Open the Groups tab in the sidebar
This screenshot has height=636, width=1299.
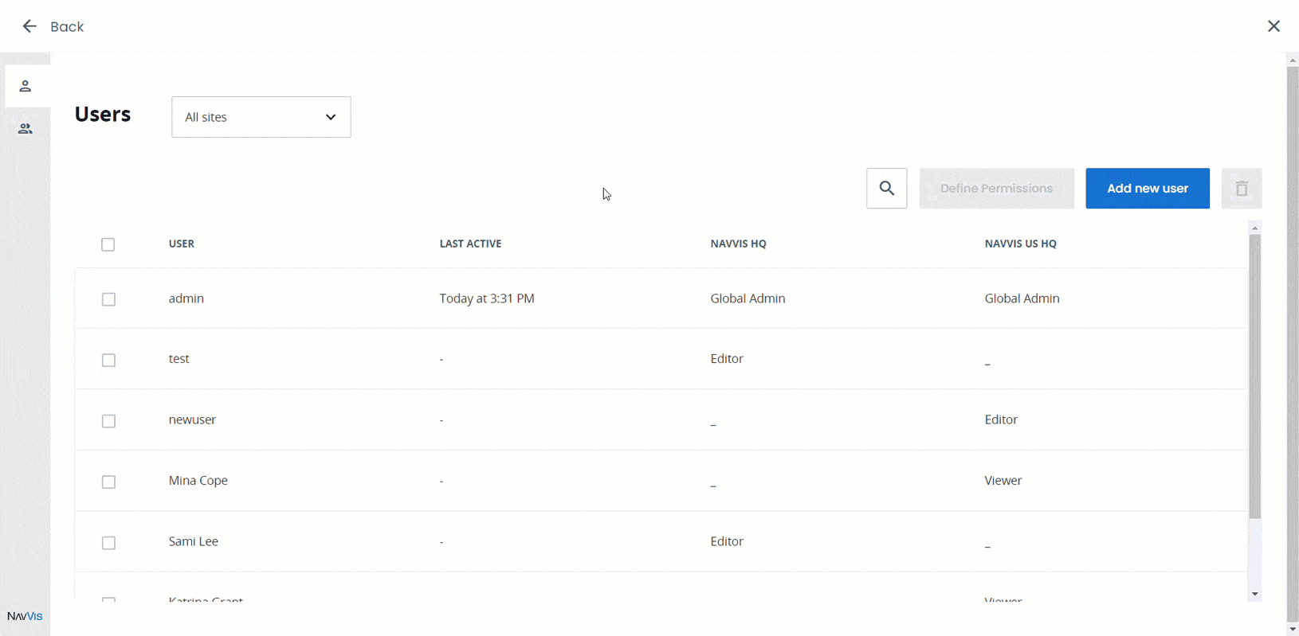pyautogui.click(x=26, y=129)
